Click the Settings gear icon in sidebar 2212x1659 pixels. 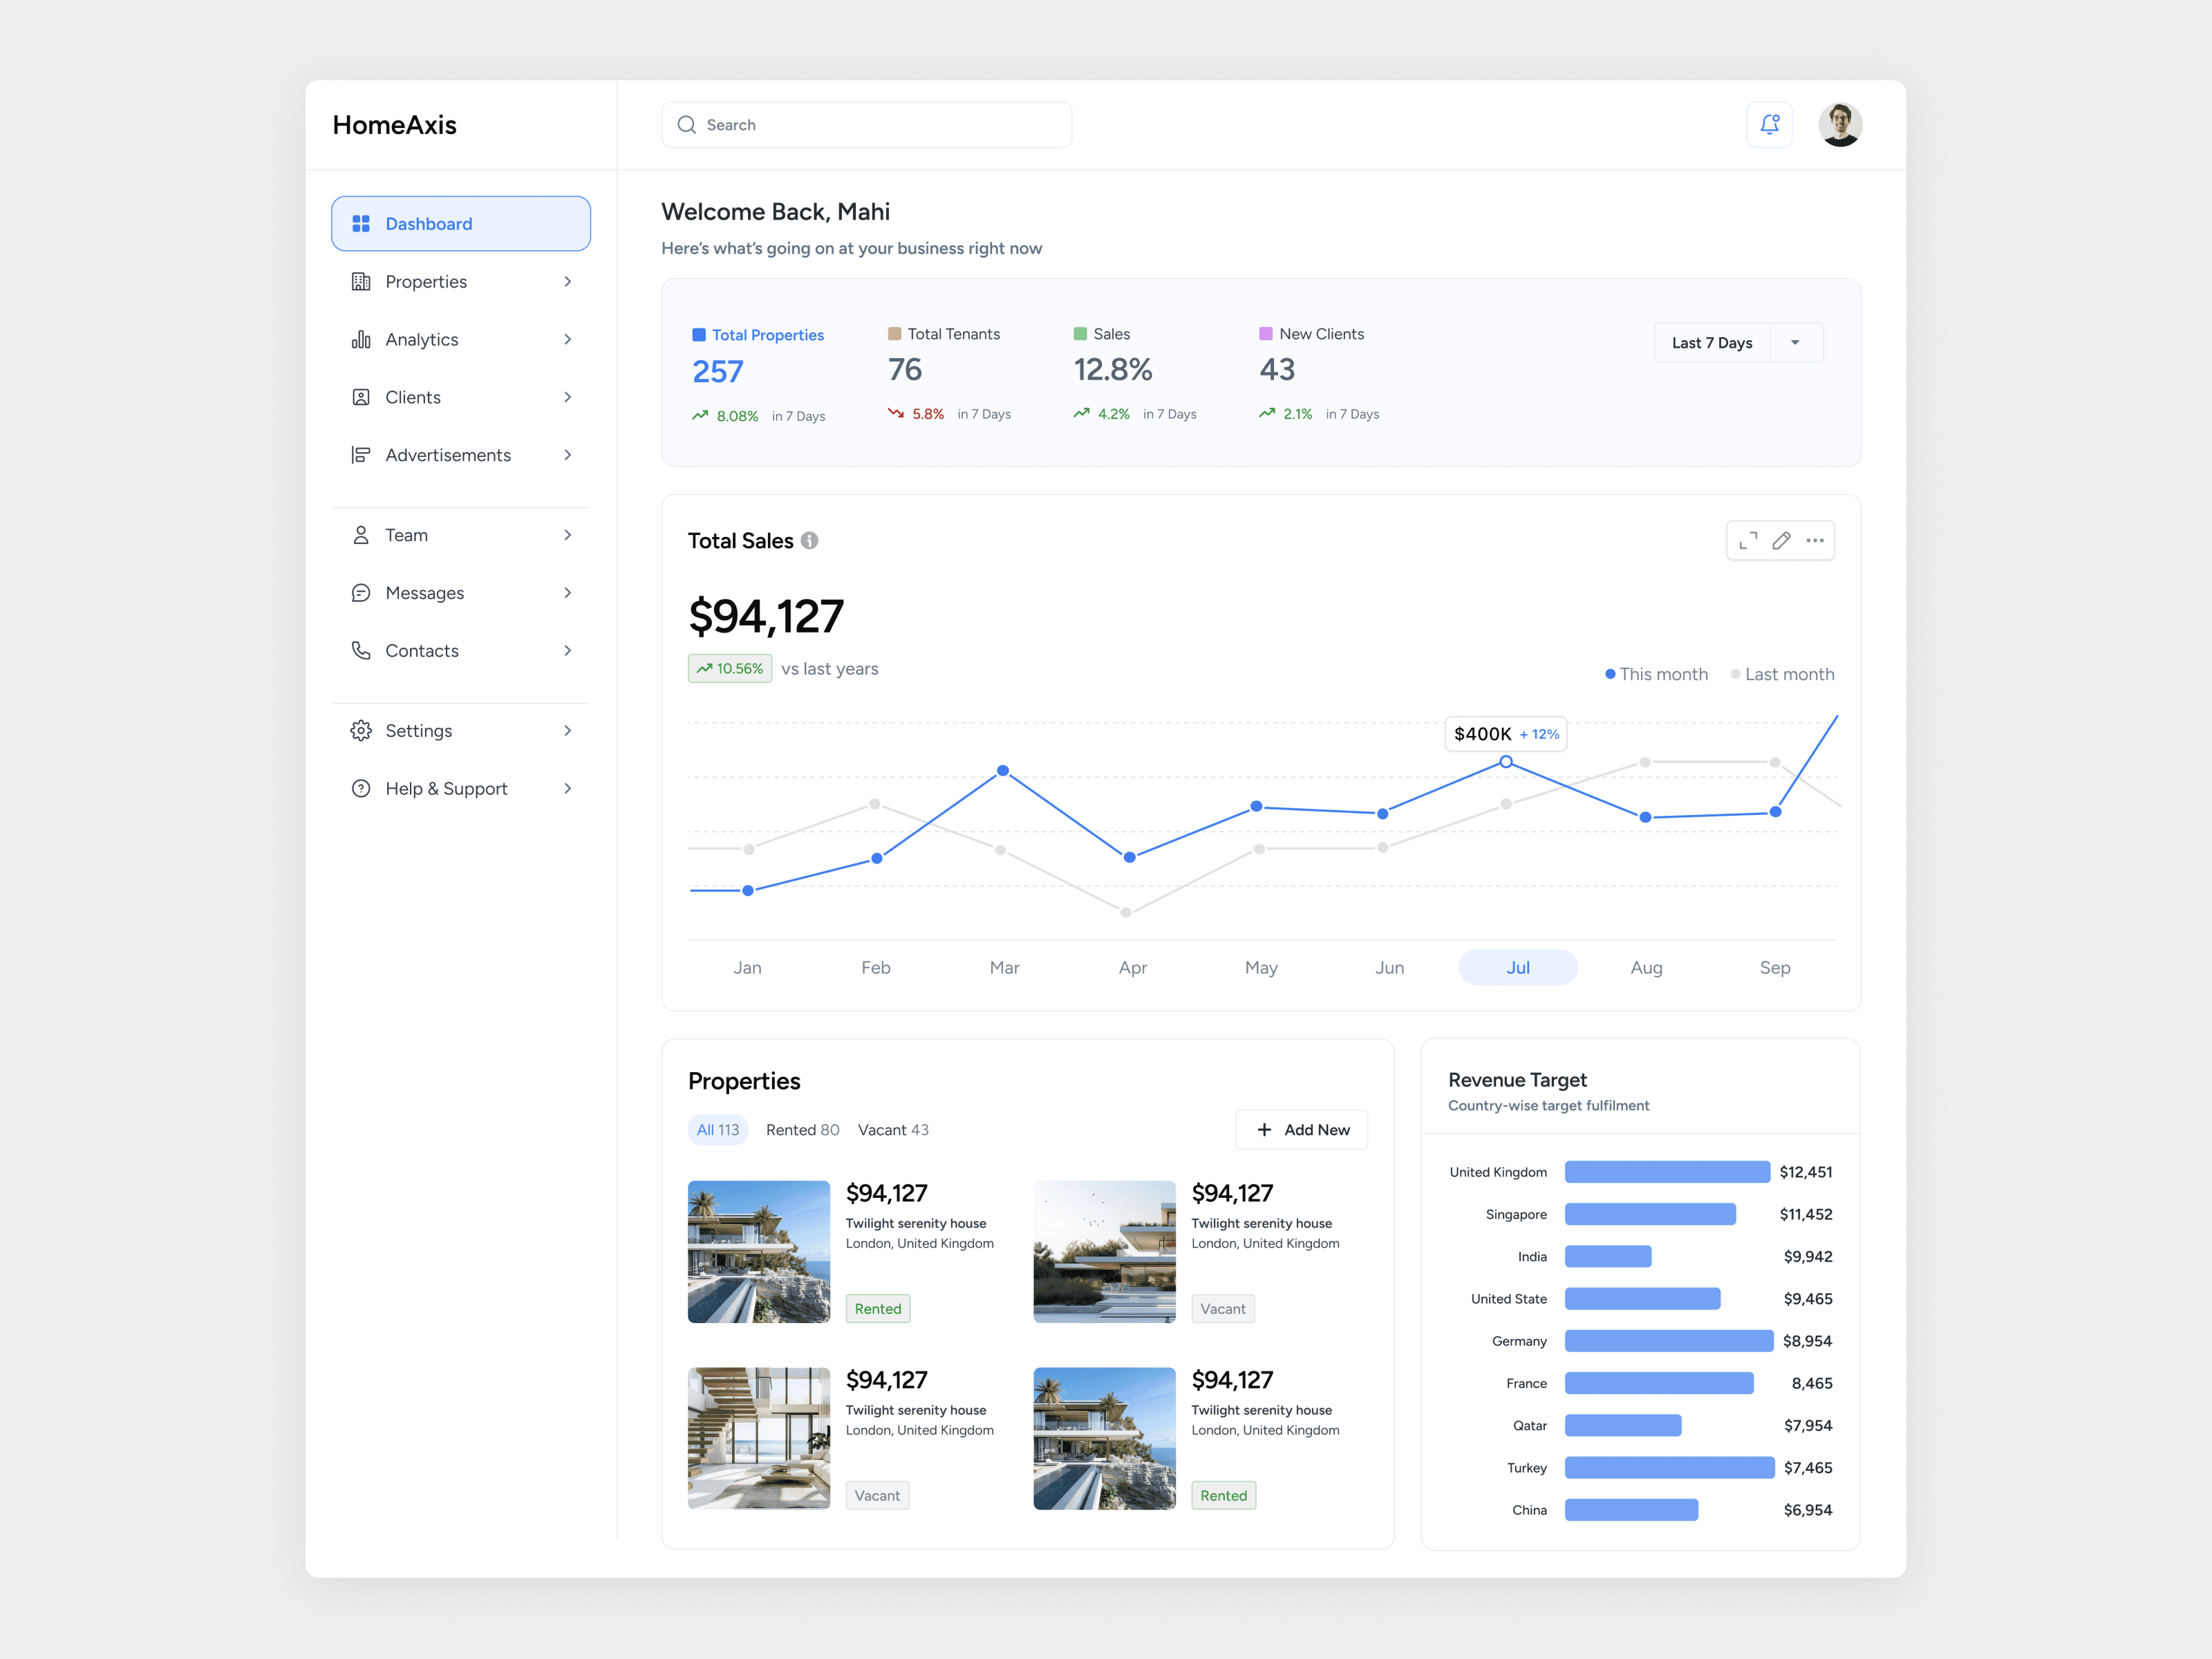pos(361,731)
